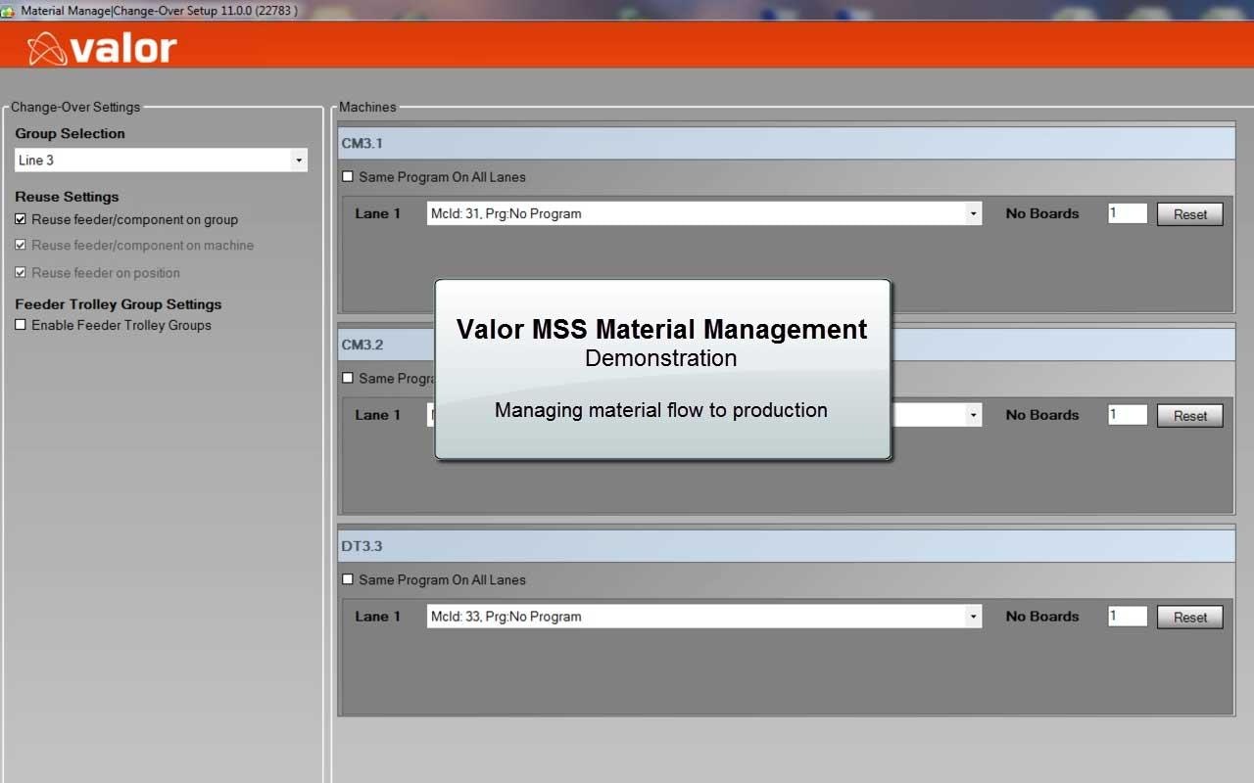Toggle Reuse feeder on position checkbox

coord(21,272)
